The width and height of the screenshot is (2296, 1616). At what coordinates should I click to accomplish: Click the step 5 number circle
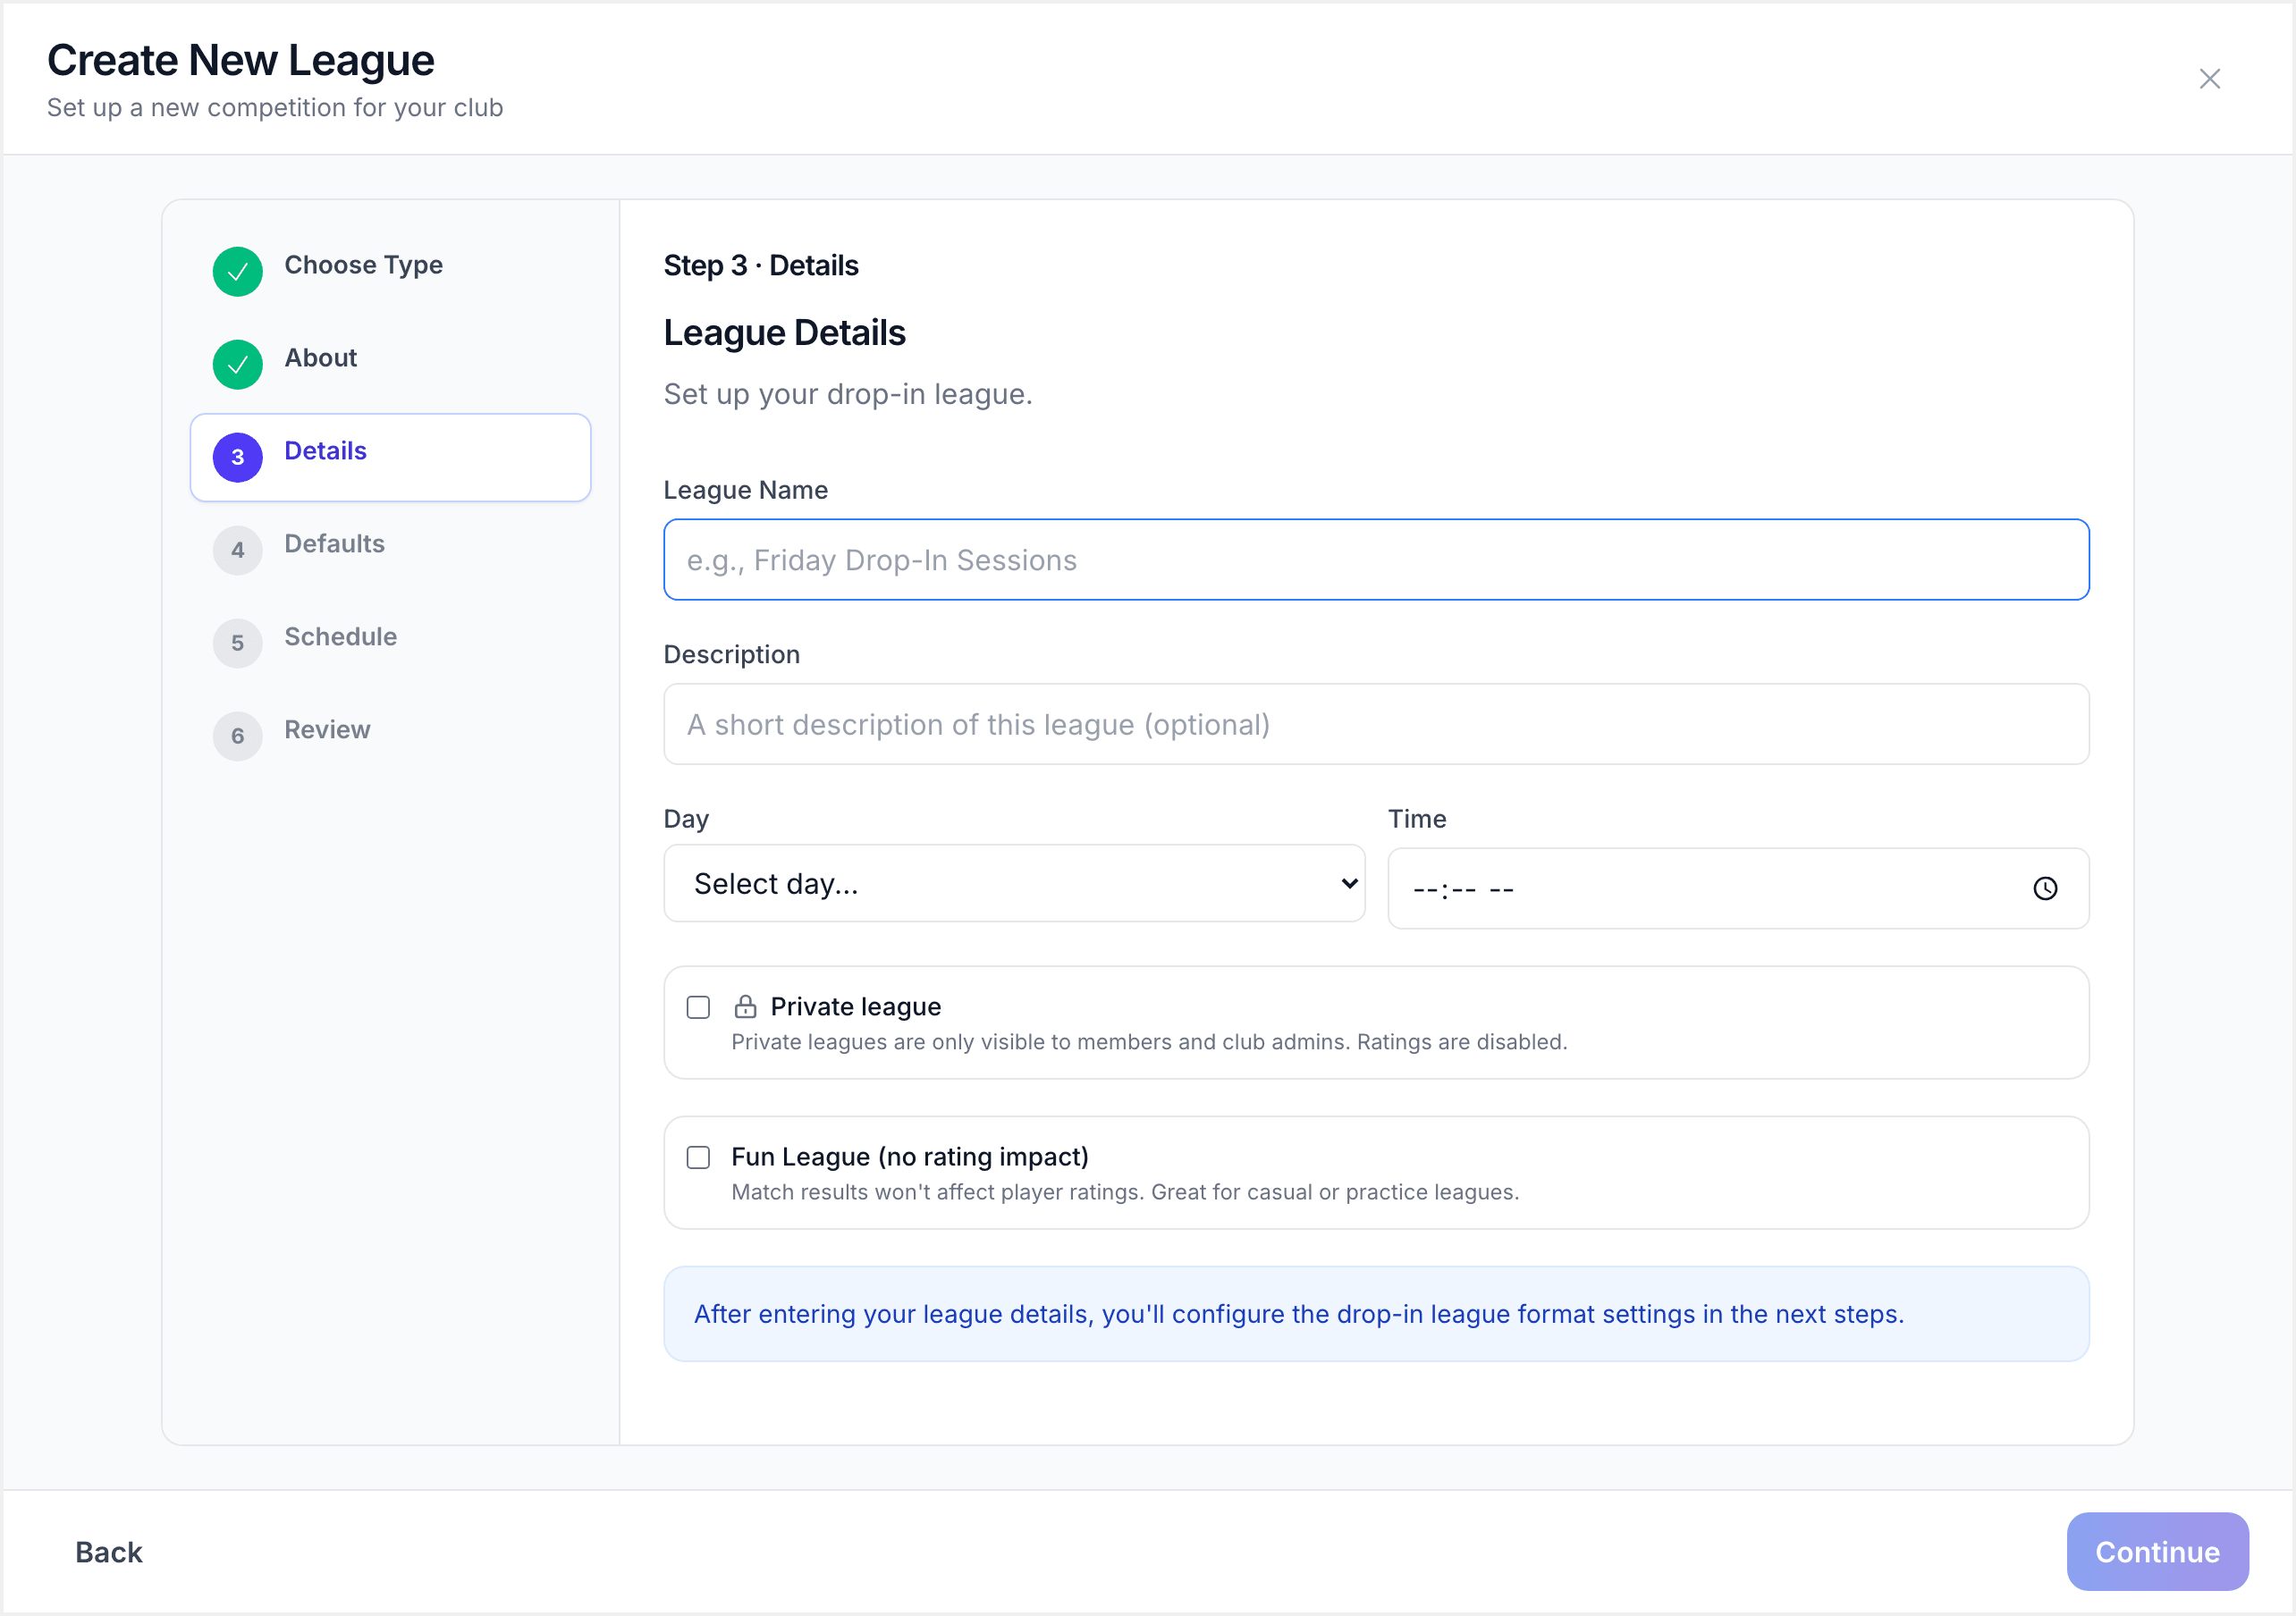click(238, 643)
